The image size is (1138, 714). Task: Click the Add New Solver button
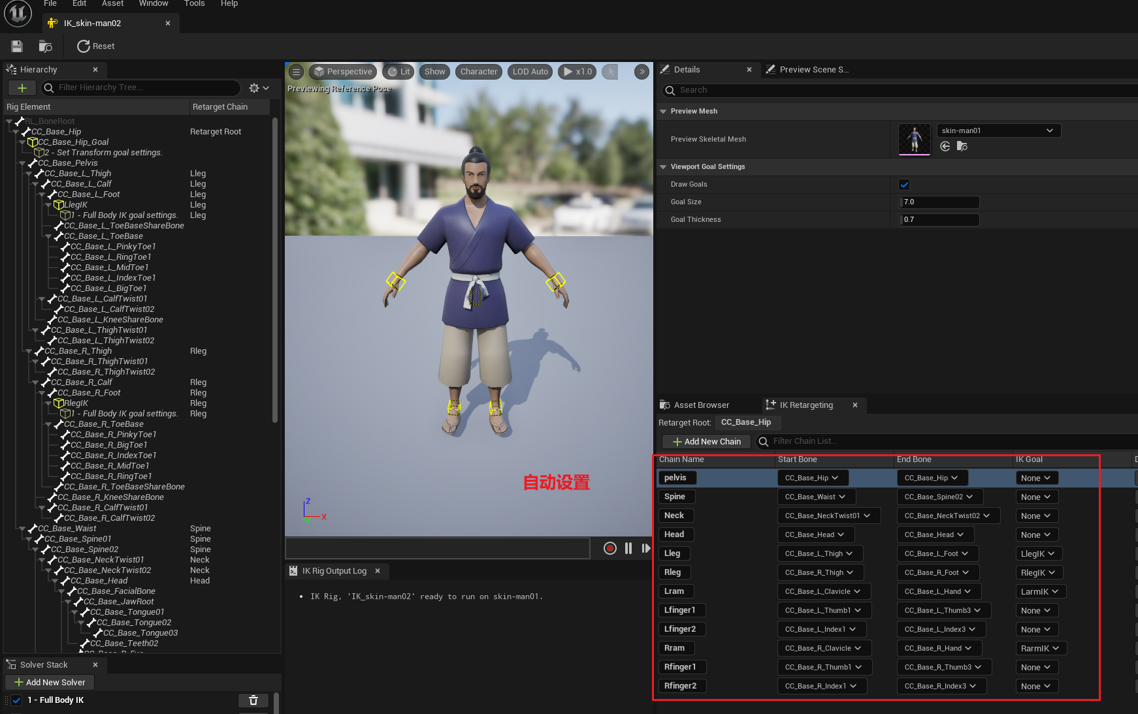[50, 682]
